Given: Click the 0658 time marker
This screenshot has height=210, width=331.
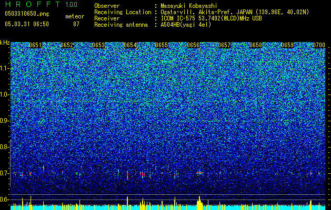Looking at the screenshot, I should click(x=256, y=45).
